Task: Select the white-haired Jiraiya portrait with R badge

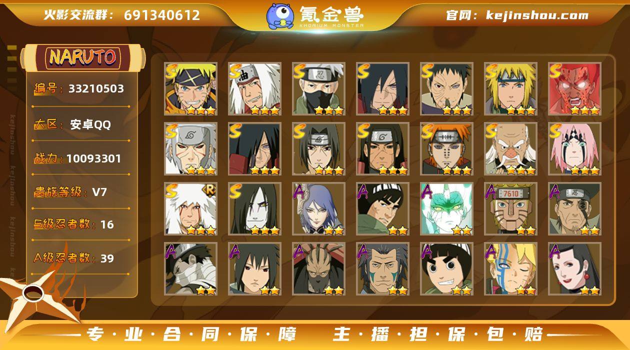Action: pos(190,209)
